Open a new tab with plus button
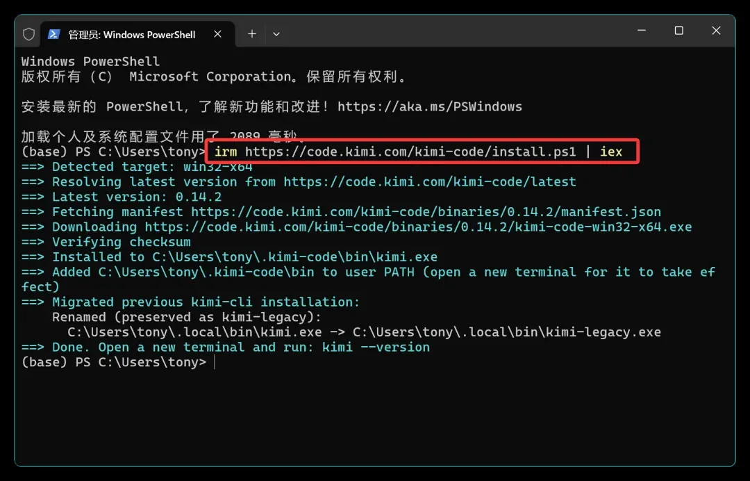The image size is (750, 481). click(x=252, y=34)
